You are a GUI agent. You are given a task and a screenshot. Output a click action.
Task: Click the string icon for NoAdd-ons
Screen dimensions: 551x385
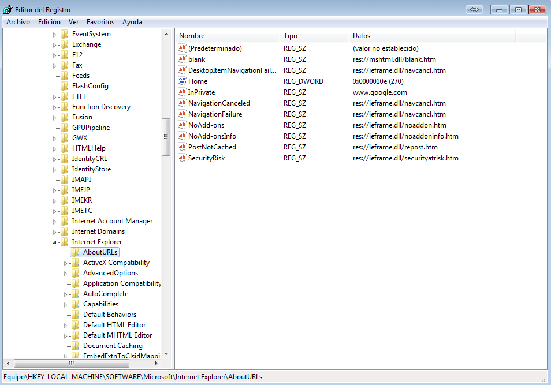[182, 125]
